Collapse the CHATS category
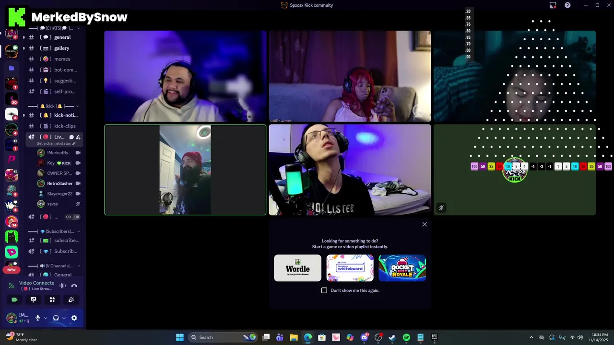614x345 pixels. tap(54, 28)
